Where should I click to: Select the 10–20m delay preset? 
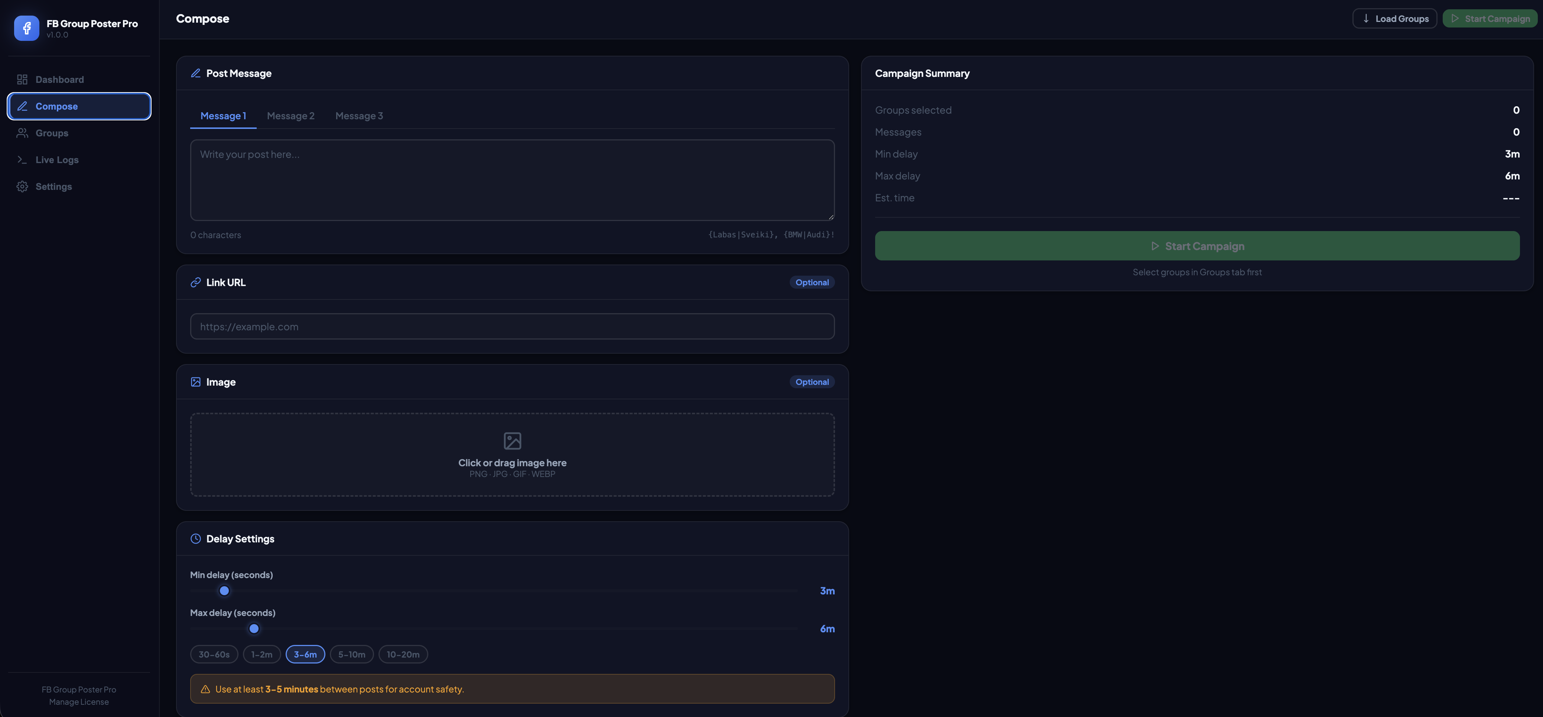click(403, 654)
